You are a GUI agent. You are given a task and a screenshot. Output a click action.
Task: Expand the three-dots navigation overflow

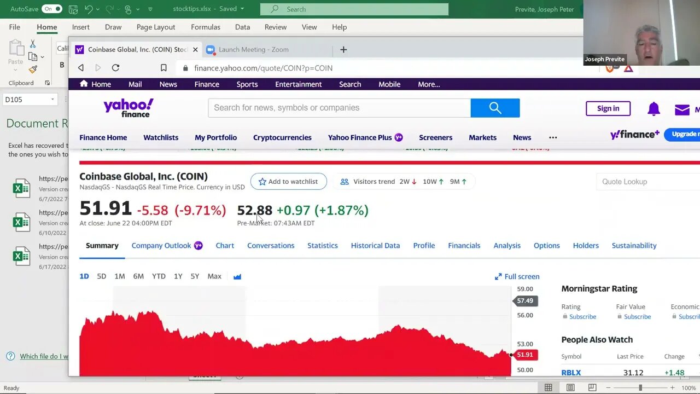(553, 137)
